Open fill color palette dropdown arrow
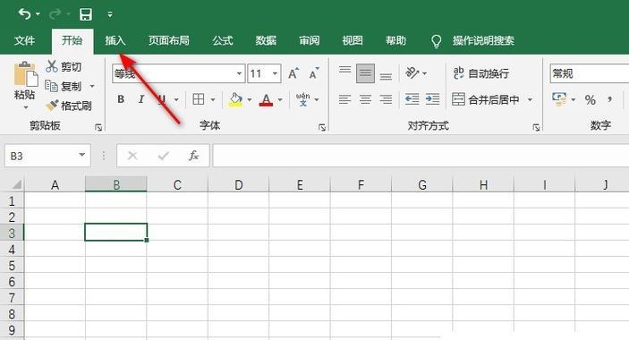The image size is (629, 340). pos(250,99)
